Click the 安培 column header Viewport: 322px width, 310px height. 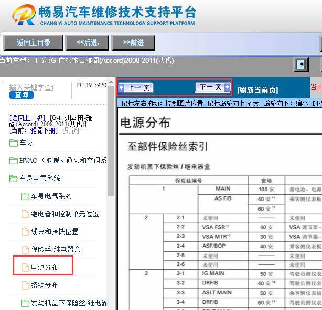[x=266, y=181]
